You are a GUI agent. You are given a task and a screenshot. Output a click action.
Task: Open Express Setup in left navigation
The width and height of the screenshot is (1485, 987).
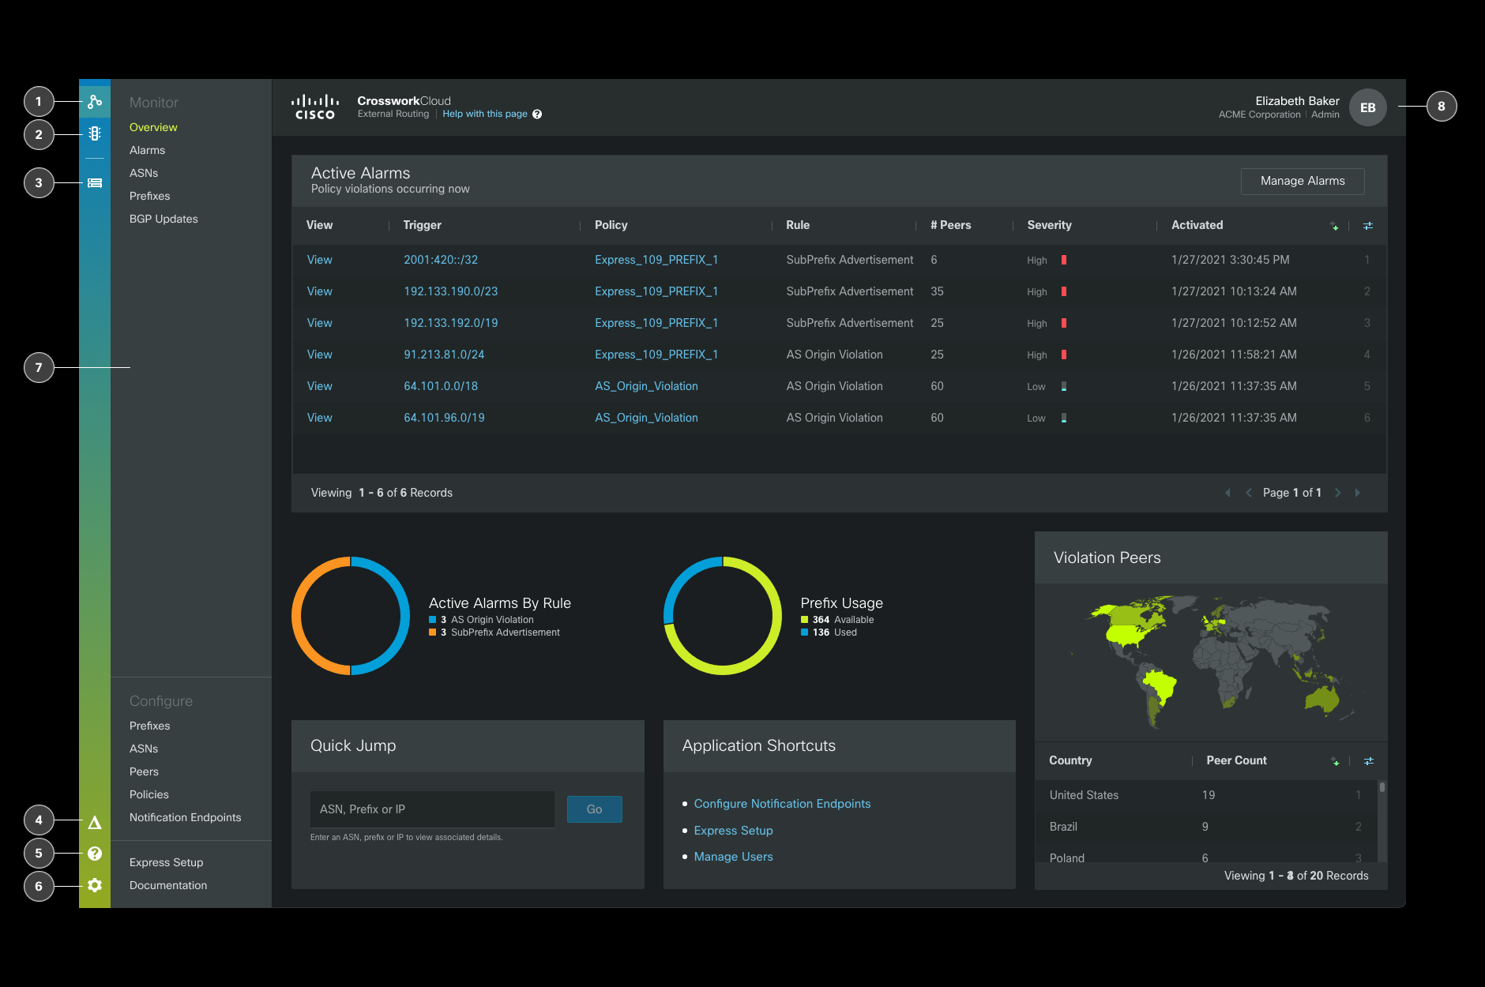[167, 862]
